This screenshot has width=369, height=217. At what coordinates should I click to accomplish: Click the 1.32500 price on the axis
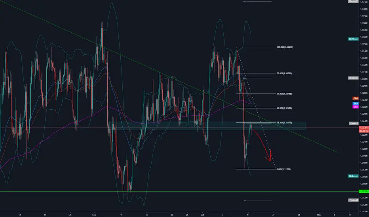364,114
